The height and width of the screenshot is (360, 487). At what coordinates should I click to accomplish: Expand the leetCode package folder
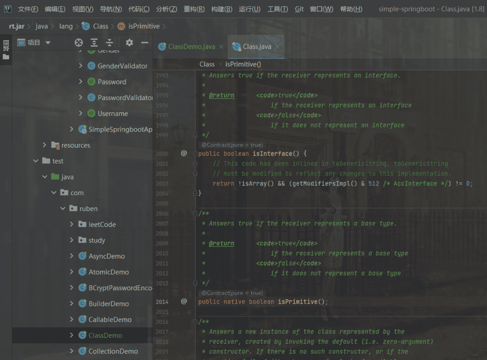point(72,225)
